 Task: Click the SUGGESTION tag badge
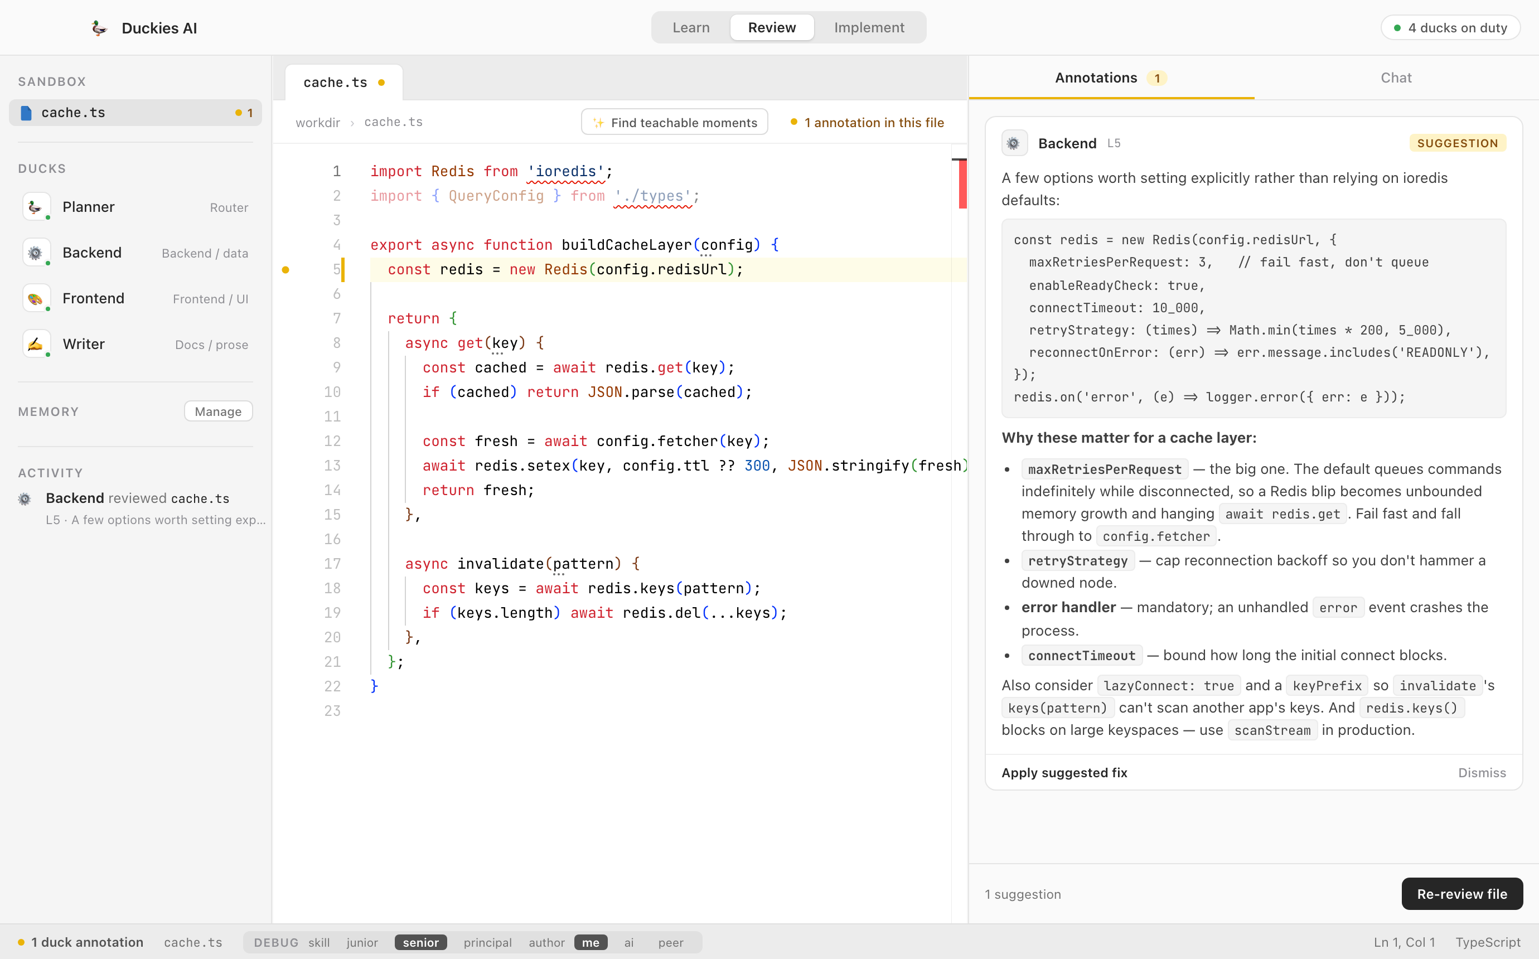tap(1457, 143)
